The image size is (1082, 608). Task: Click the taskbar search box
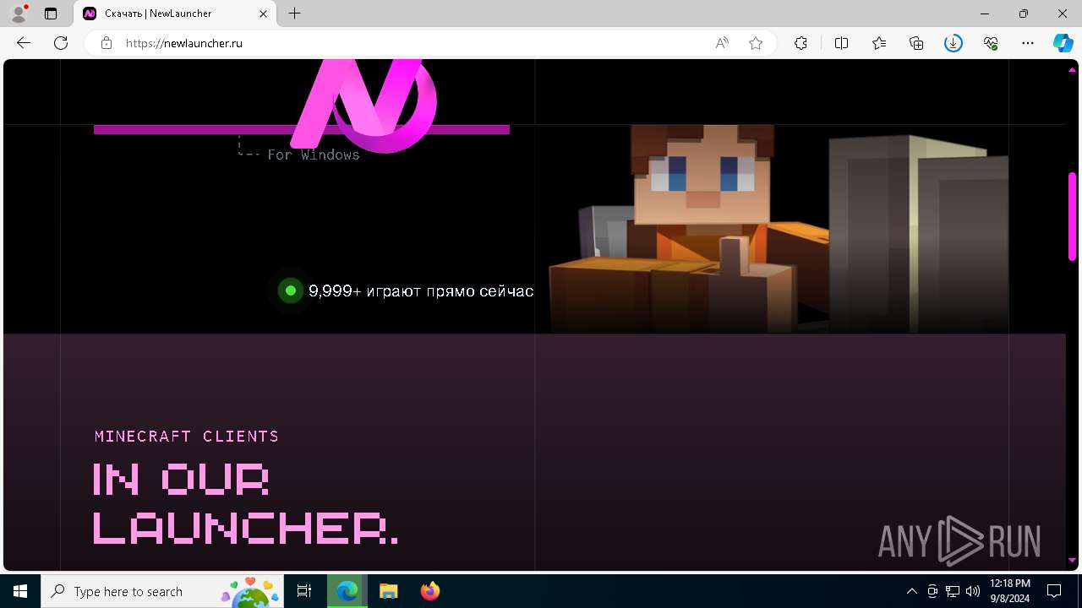162,591
